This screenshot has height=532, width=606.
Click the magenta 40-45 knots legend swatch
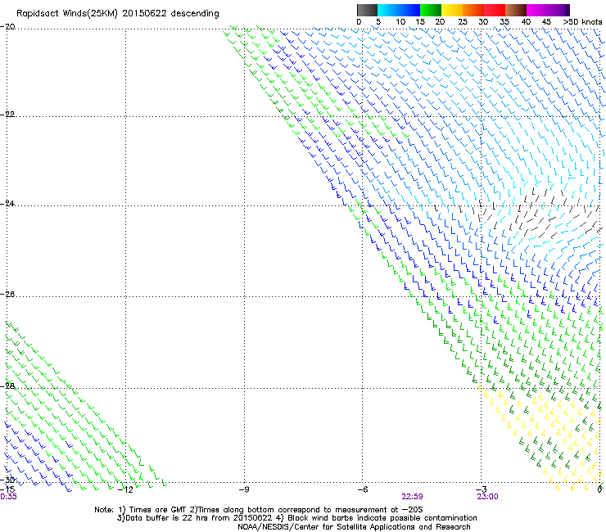pos(537,10)
